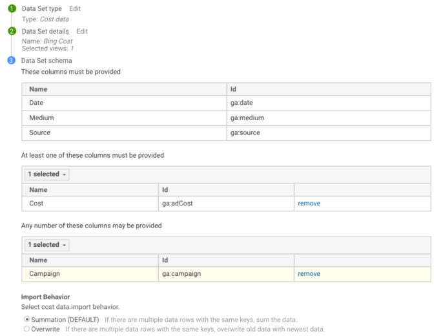Click the ga:campaign Id cell
This screenshot has height=336, width=441.
pyautogui.click(x=226, y=274)
